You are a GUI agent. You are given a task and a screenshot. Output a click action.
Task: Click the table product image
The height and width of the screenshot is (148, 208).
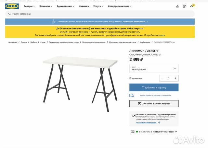(80, 84)
